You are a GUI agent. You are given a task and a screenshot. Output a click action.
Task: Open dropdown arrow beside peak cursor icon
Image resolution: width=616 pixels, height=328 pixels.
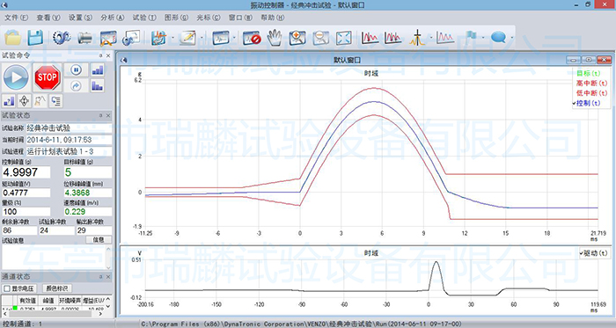431,38
